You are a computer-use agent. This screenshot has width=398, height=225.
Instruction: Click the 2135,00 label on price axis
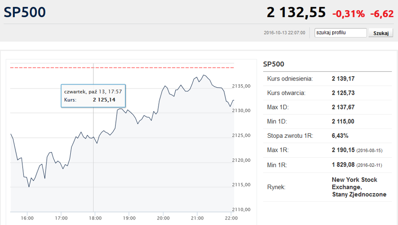(x=241, y=86)
